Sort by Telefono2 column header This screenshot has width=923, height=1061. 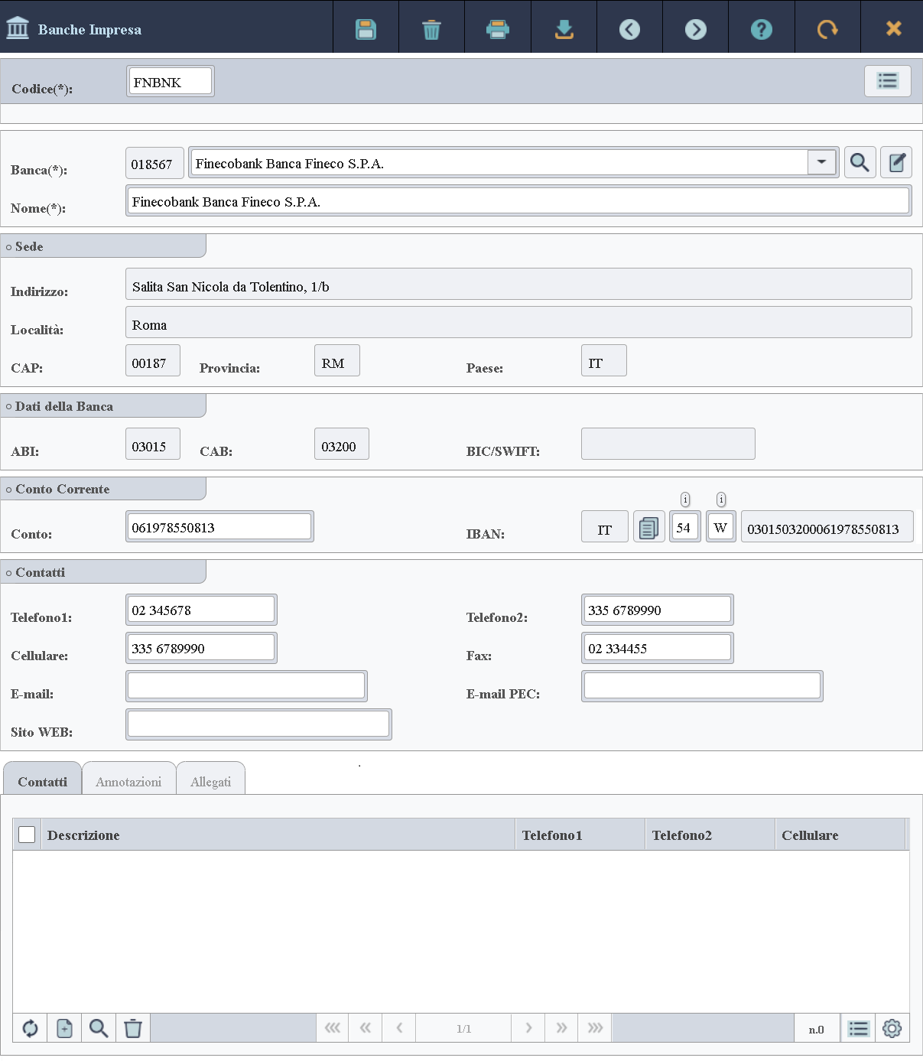(710, 835)
